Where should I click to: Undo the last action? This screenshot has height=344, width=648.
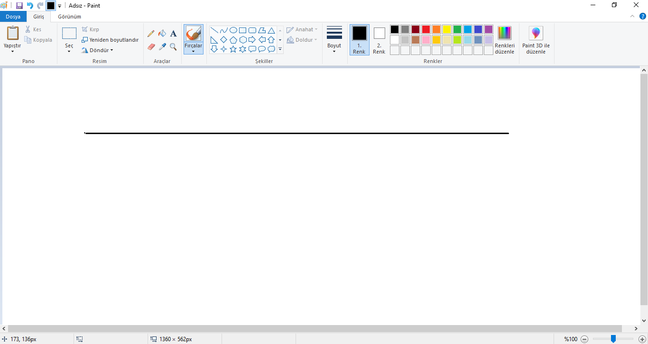[30, 6]
